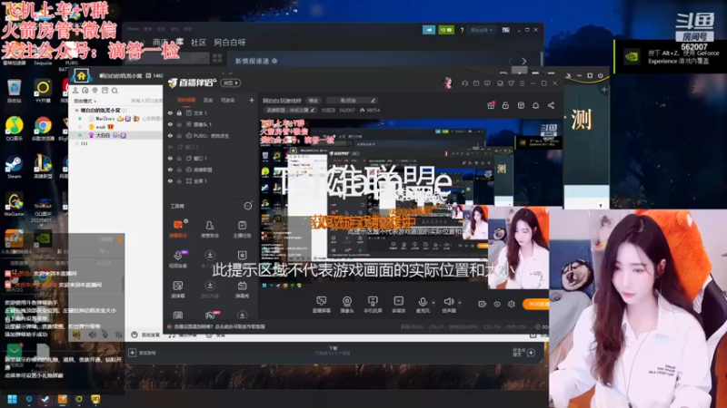Mute the 麦克风 microphone
This screenshot has width=727, height=408.
point(423,305)
